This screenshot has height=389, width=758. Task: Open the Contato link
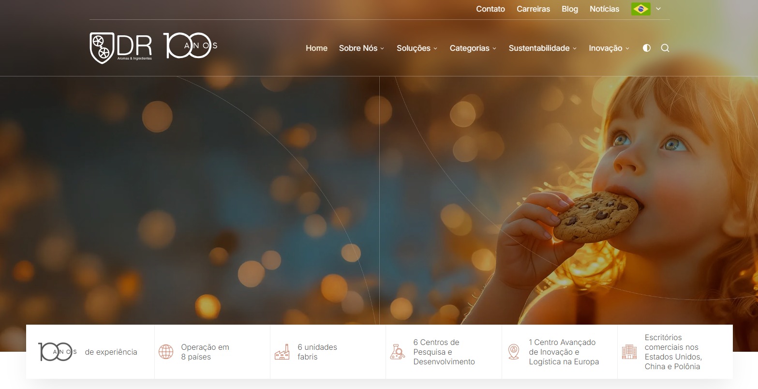(x=490, y=9)
